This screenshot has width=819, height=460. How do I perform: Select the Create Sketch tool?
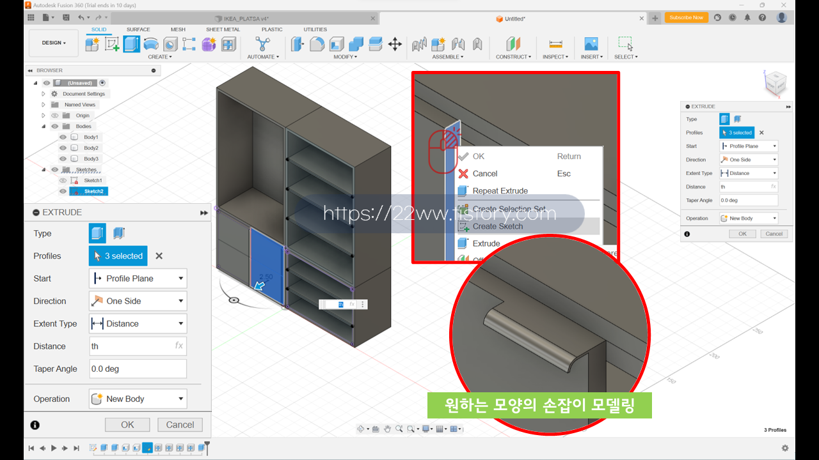[x=112, y=44]
